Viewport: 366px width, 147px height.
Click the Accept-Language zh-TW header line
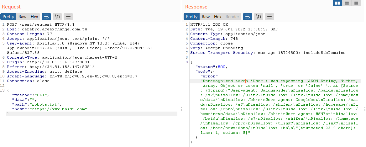pyautogui.click(x=72, y=76)
